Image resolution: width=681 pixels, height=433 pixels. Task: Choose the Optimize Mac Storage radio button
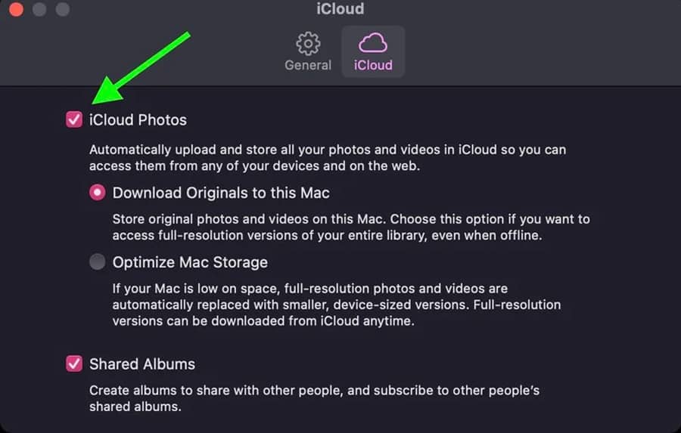point(98,262)
